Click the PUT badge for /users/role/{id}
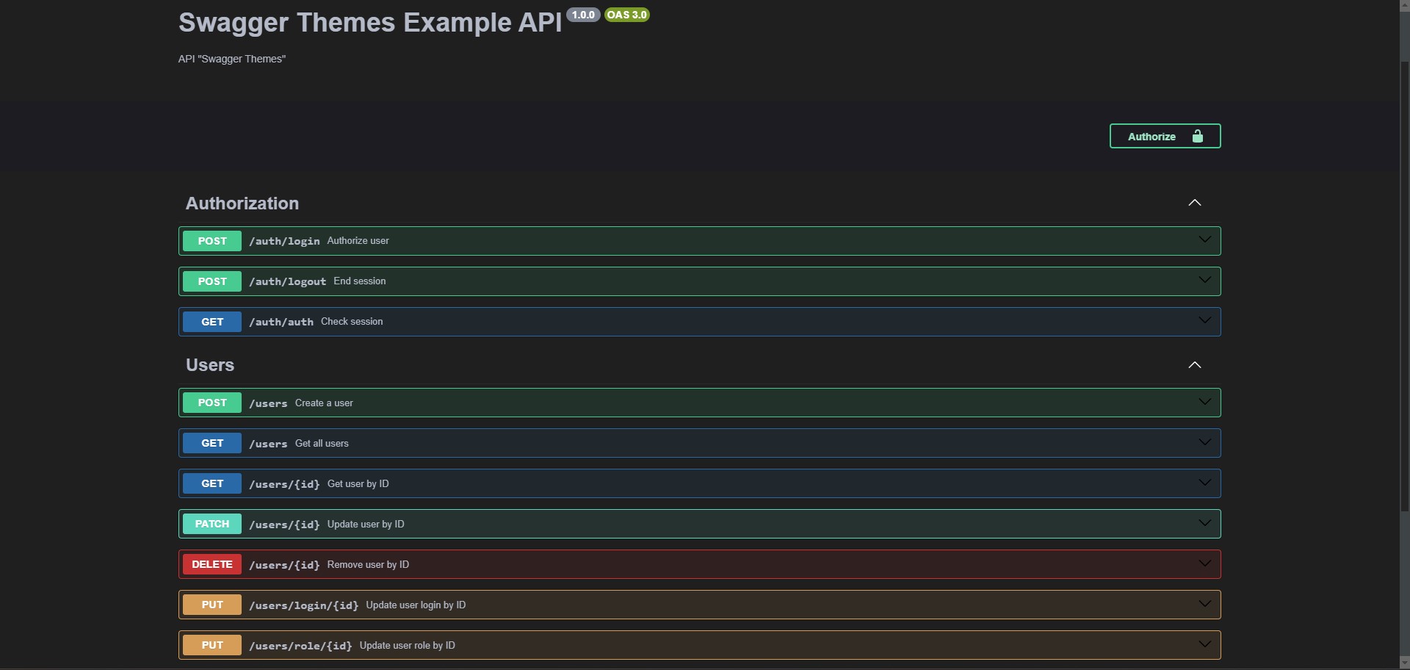The height and width of the screenshot is (670, 1410). tap(212, 645)
